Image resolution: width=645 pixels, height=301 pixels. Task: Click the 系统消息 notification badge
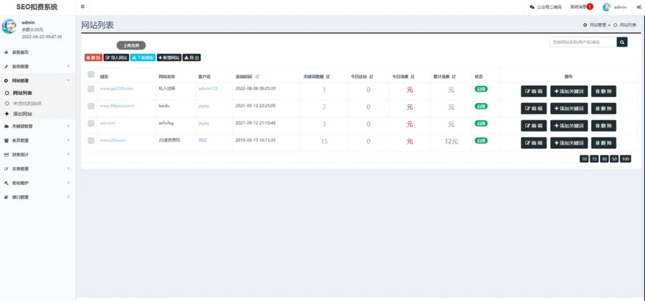pos(589,7)
